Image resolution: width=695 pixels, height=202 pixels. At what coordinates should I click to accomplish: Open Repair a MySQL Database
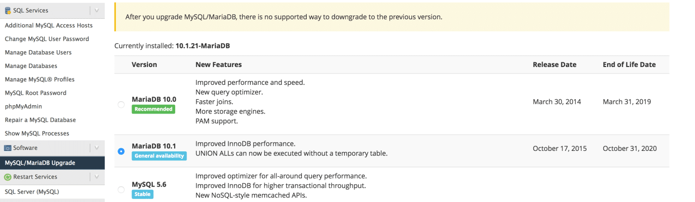pos(40,120)
